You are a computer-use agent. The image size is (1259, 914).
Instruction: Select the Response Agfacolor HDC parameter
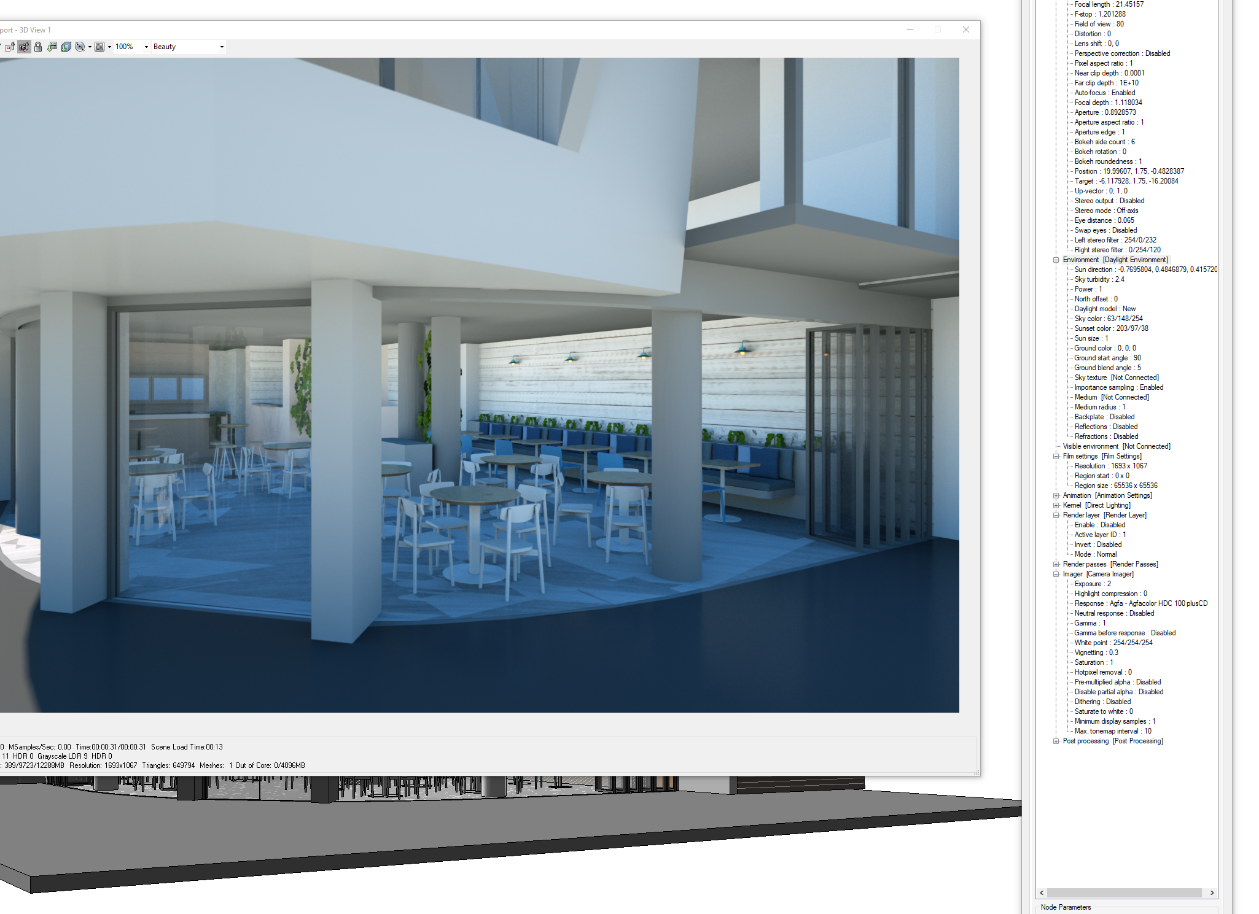coord(1140,603)
